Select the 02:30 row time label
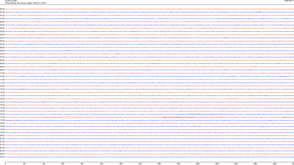Screen dimensions: 294x165 pyautogui.click(x=2, y=25)
